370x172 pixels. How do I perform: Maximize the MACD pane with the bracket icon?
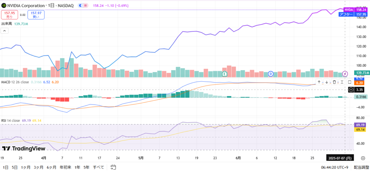pos(350,82)
